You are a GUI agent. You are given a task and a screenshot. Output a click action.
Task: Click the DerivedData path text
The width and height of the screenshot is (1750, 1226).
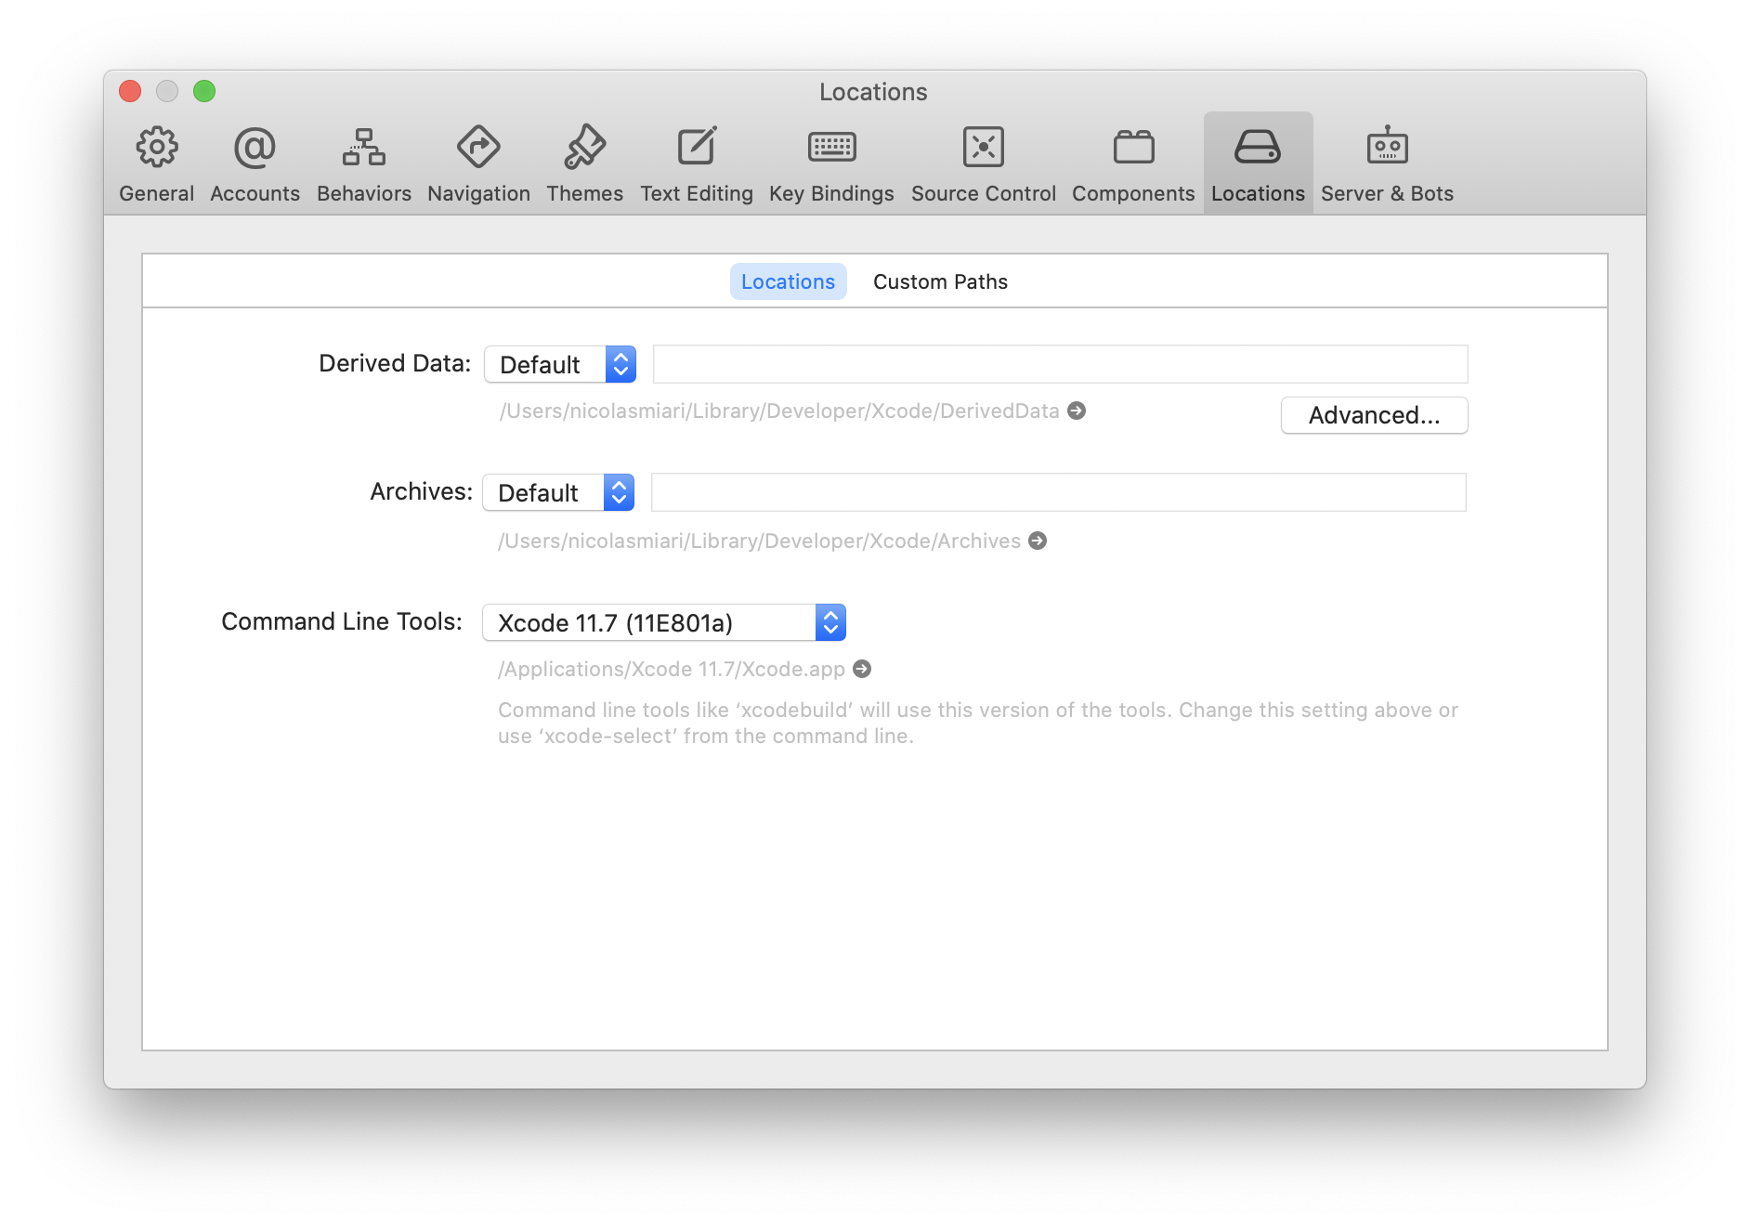coord(779,411)
